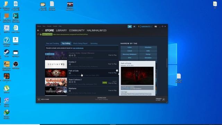Viewport: 222px width, 125px height.
Task: Narrow results by the Racing tag
Action: [148, 54]
